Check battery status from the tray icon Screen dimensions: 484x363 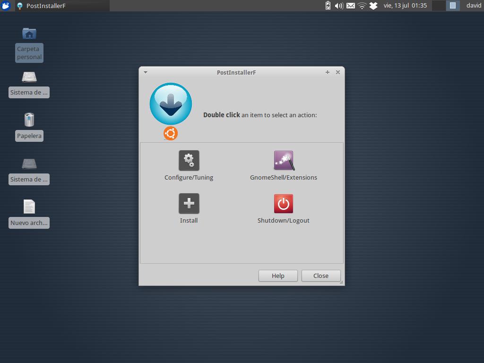tap(327, 6)
